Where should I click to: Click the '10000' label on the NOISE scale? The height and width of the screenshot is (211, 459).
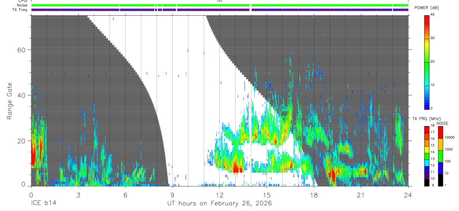(x=450, y=138)
